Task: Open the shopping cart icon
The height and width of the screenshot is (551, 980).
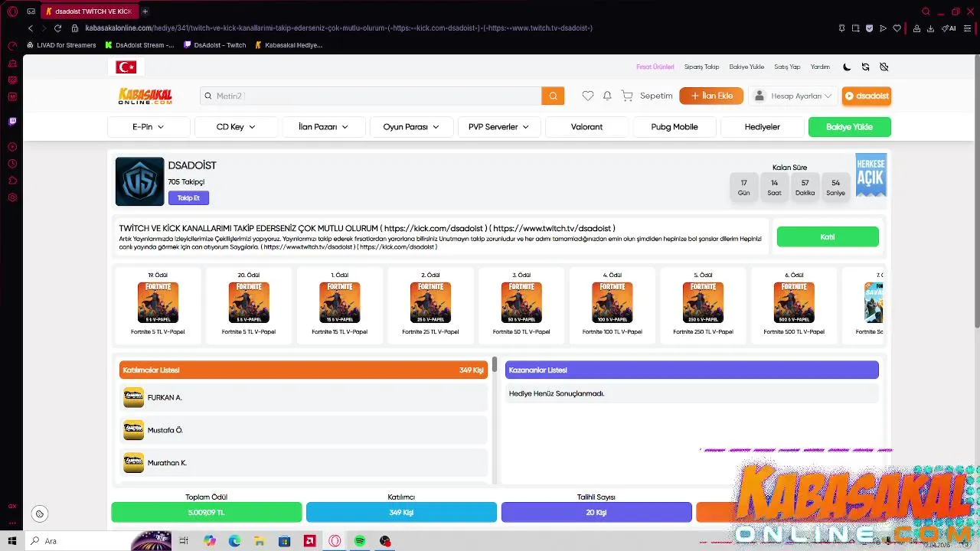Action: (627, 96)
